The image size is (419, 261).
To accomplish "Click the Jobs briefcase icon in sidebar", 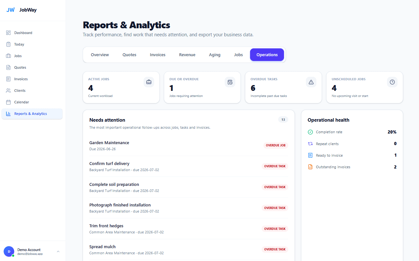I will [x=8, y=56].
